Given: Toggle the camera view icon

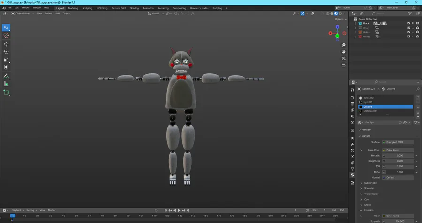Looking at the screenshot, I should tap(343, 58).
